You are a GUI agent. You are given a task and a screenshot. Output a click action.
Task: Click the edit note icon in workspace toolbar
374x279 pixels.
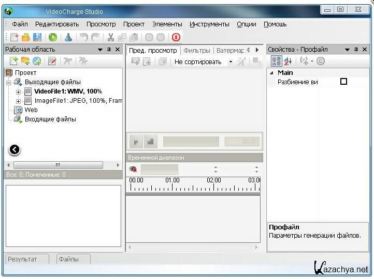[x=52, y=61]
